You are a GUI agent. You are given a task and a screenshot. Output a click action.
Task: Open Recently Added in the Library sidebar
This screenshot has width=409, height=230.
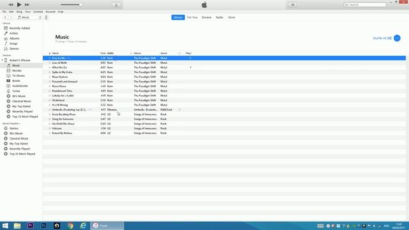[x=20, y=28]
